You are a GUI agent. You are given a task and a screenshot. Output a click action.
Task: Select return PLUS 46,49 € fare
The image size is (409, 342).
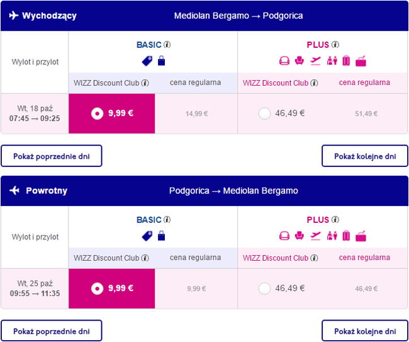click(x=264, y=288)
